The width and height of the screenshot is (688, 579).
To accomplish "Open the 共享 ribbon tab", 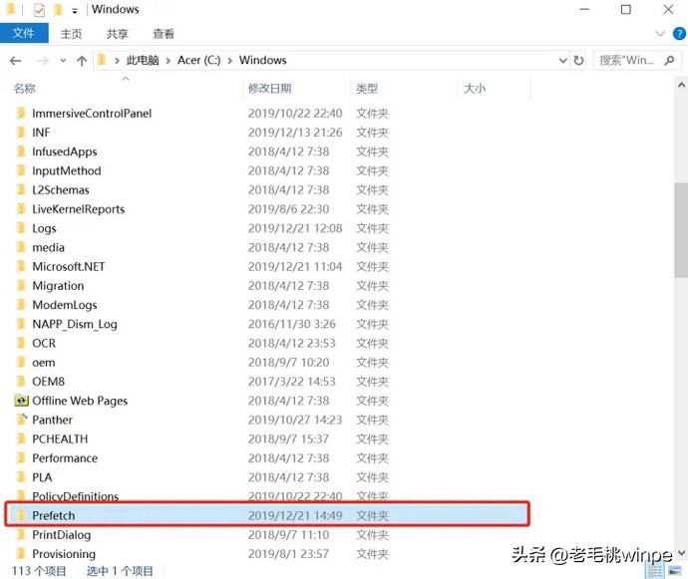I will (x=117, y=34).
